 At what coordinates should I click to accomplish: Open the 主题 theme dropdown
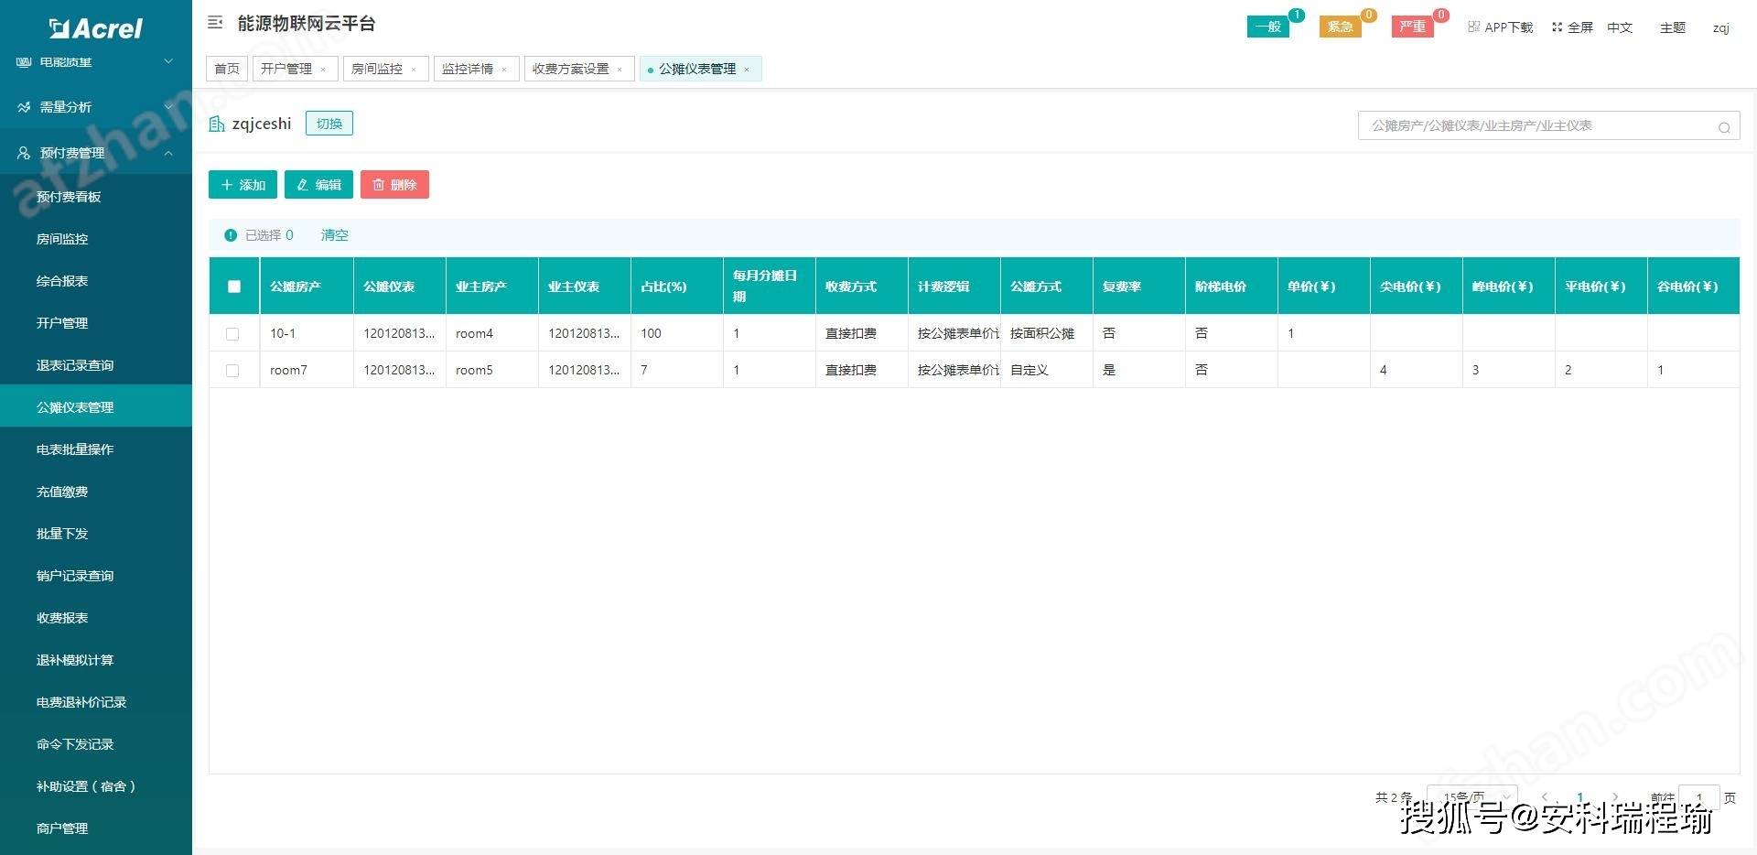(1673, 27)
